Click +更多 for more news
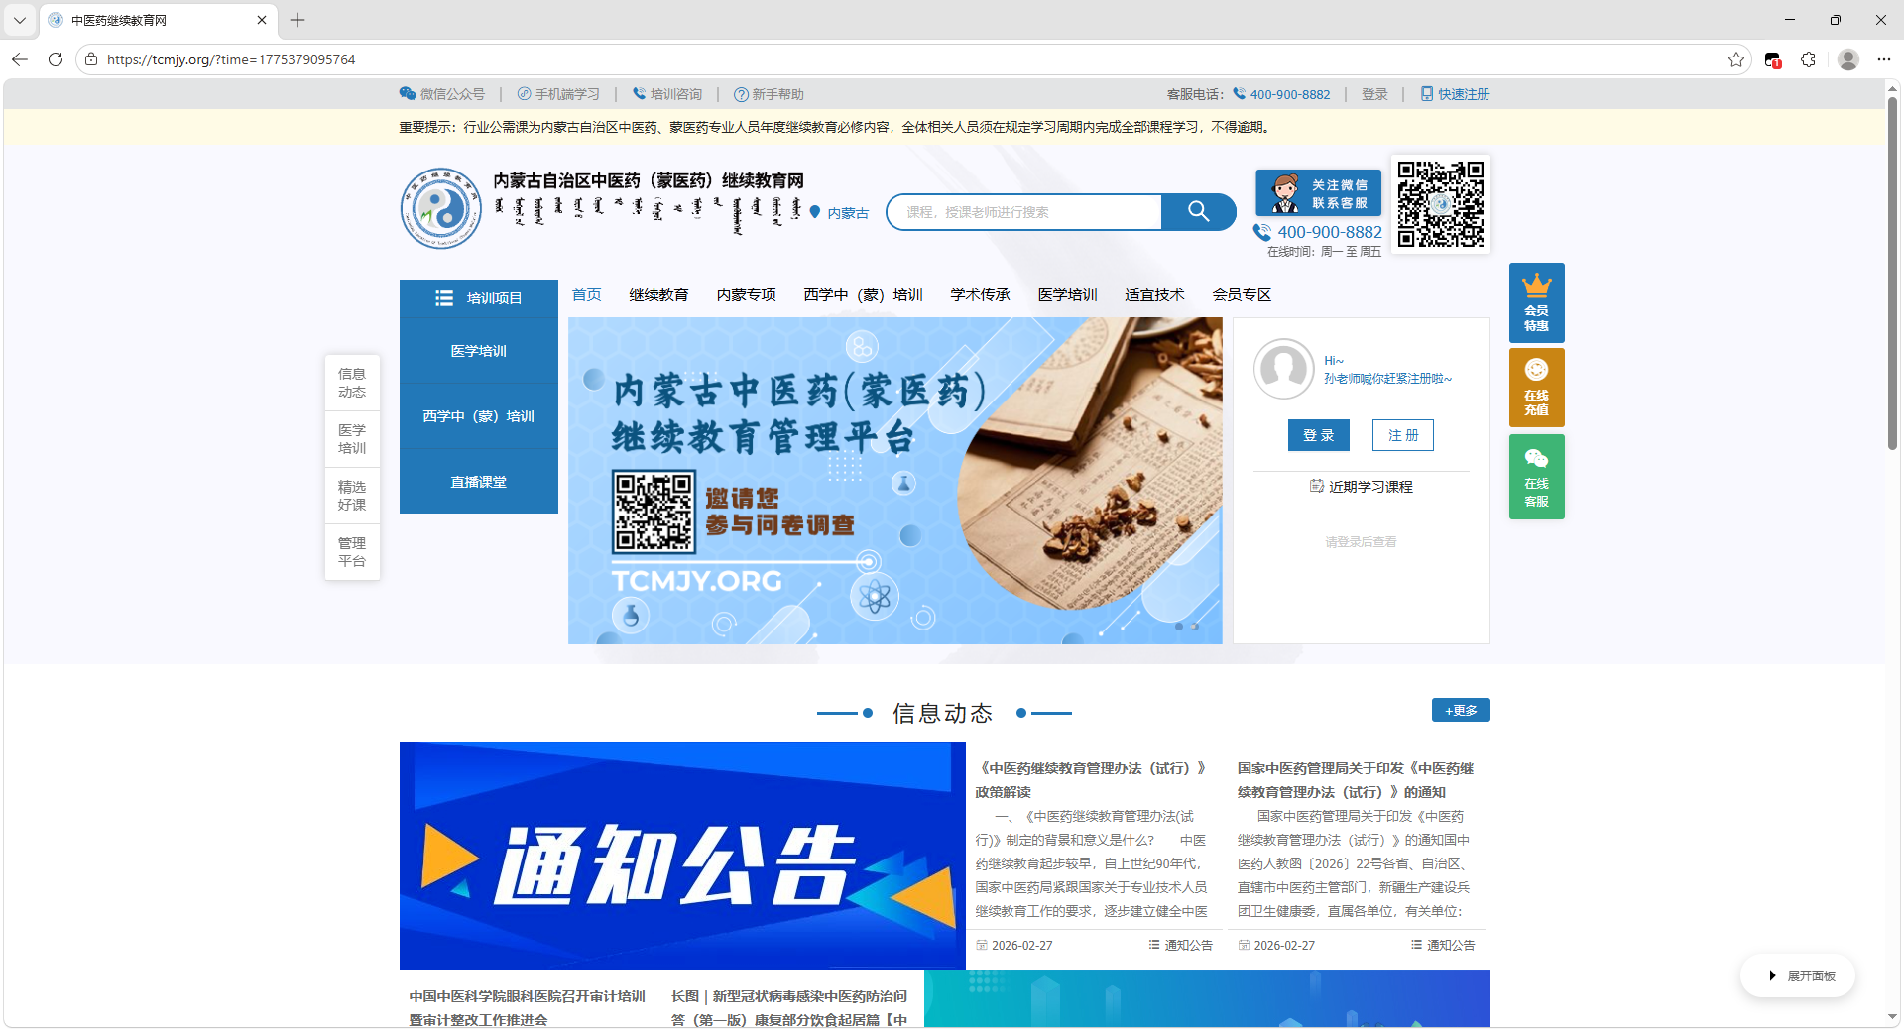This screenshot has width=1904, height=1031. (1460, 711)
